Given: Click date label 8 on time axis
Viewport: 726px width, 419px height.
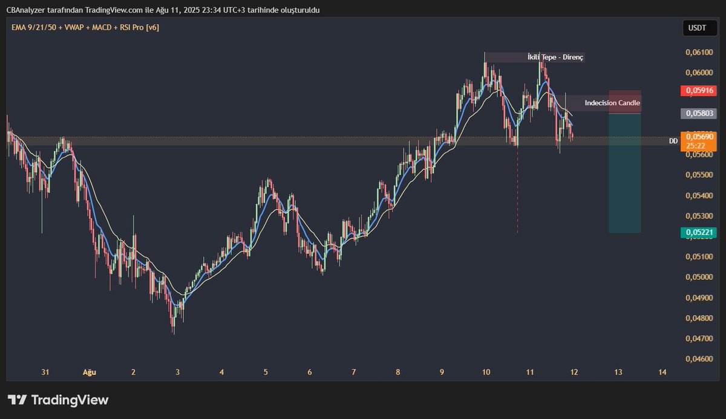Looking at the screenshot, I should (397, 372).
